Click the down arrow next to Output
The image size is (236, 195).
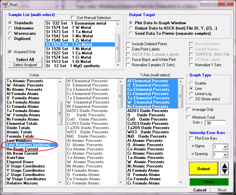click(225, 171)
